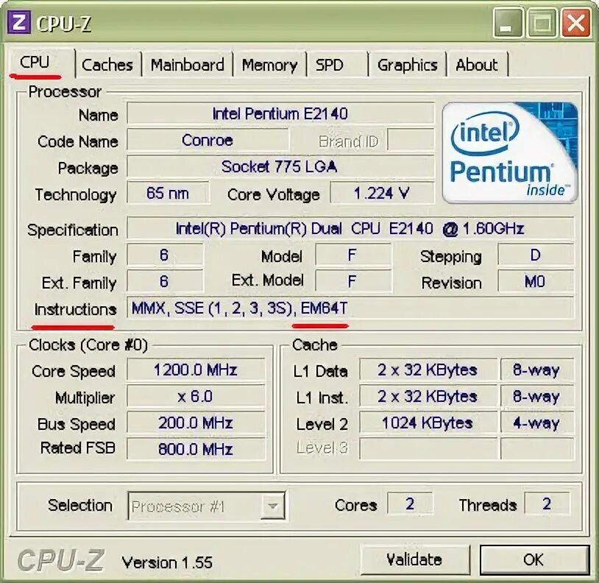This screenshot has width=599, height=583.
Task: Click the Specification field text
Action: point(350,228)
